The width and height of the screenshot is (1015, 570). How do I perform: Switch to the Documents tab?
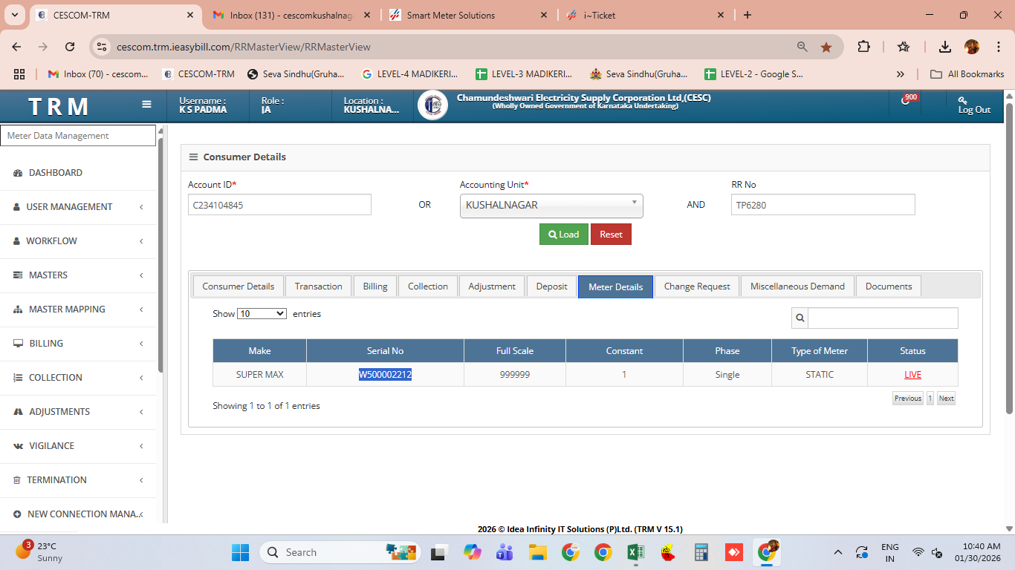click(x=889, y=286)
